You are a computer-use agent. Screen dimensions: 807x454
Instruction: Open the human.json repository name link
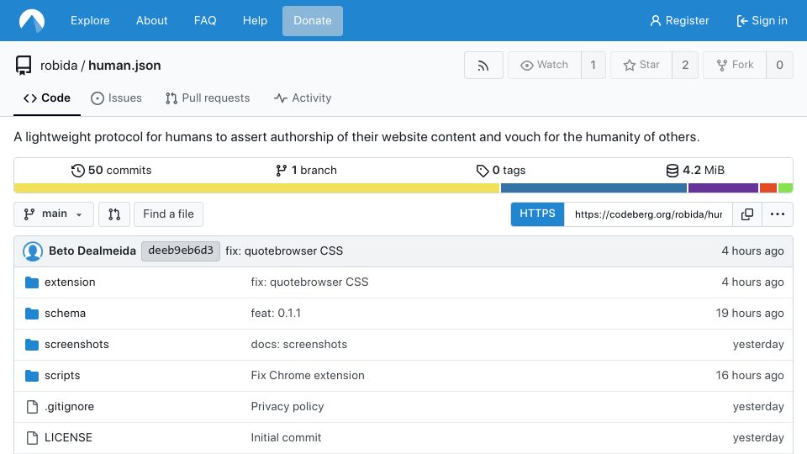pos(124,66)
